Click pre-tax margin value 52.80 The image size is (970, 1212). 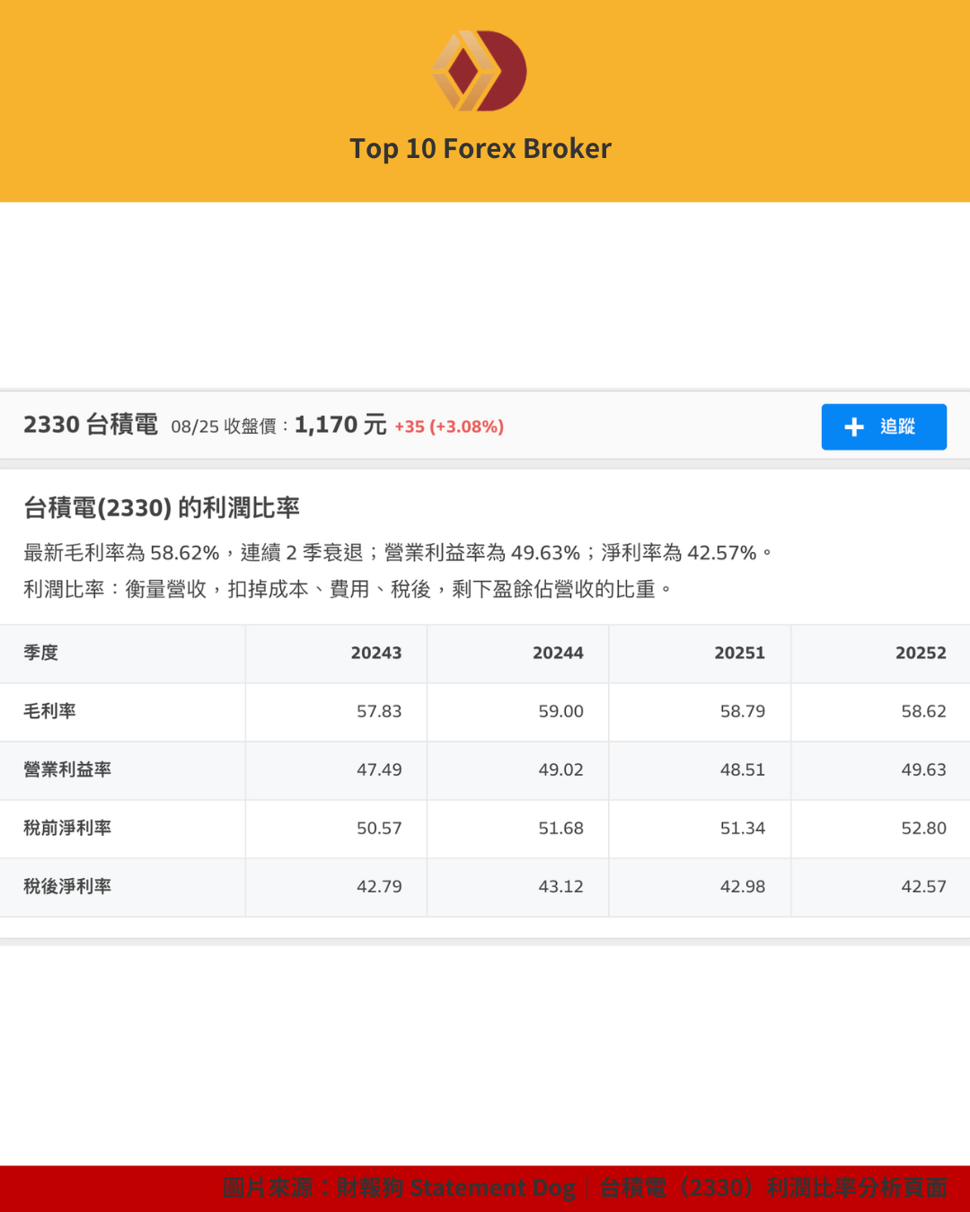point(924,829)
